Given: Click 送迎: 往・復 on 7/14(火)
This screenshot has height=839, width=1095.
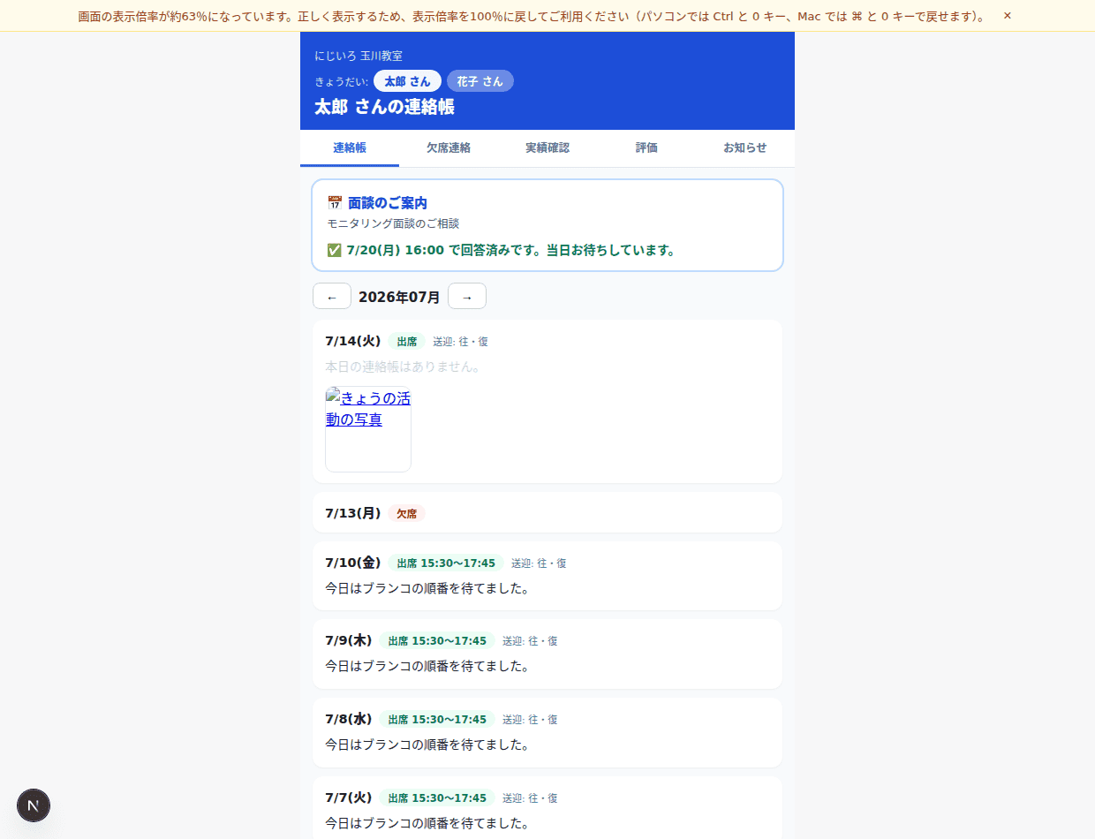Looking at the screenshot, I should click(x=460, y=342).
